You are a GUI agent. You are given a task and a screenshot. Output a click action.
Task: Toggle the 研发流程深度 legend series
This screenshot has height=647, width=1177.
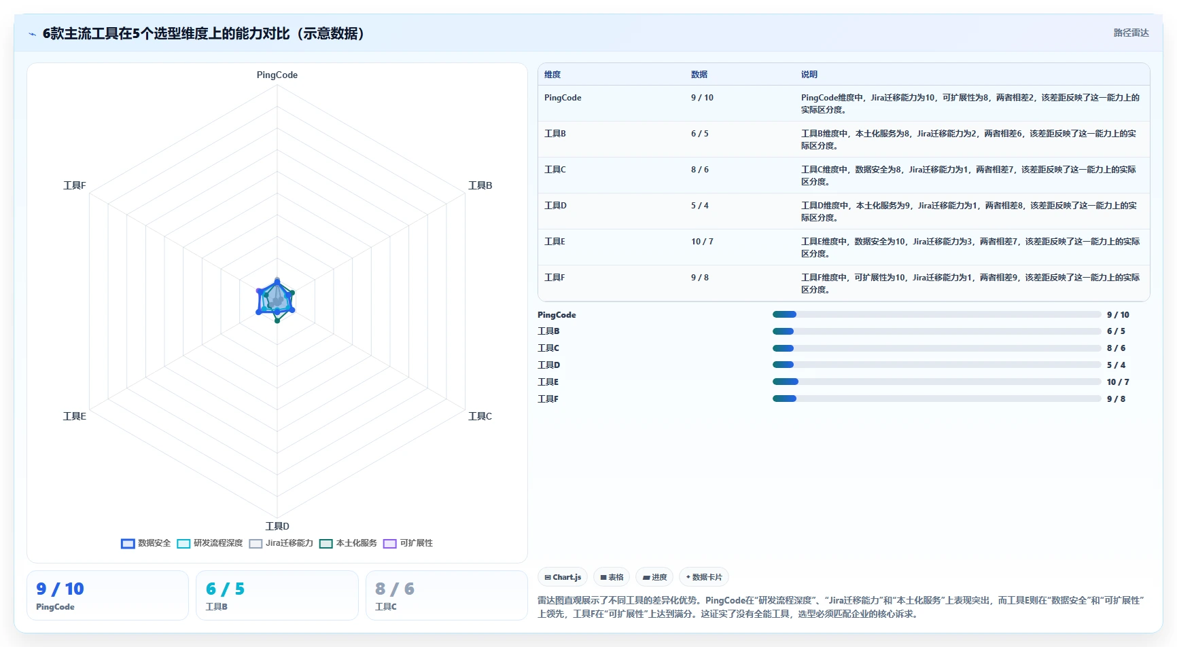pyautogui.click(x=209, y=543)
